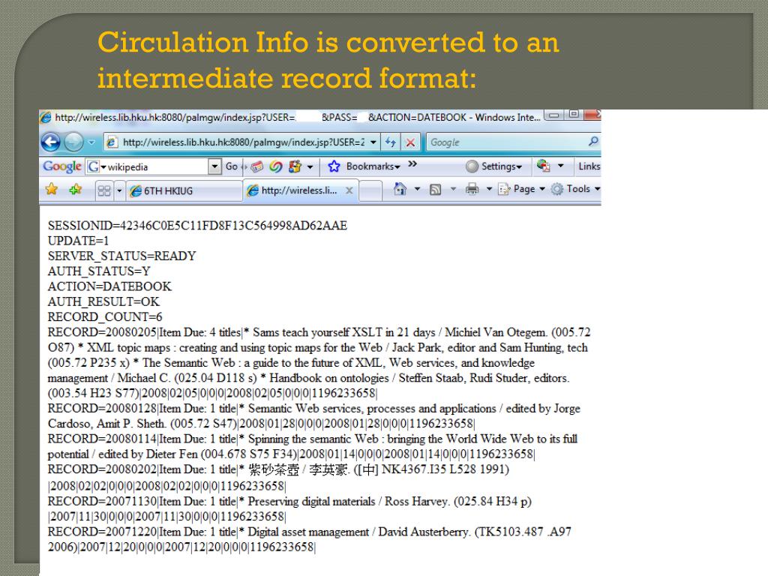
Task: Expand the address bar history dropdown
Action: pos(373,142)
